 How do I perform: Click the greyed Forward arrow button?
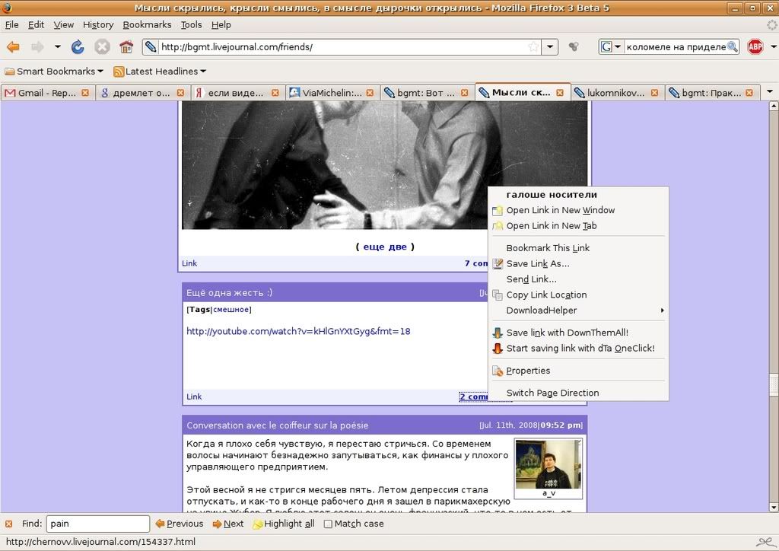point(37,47)
